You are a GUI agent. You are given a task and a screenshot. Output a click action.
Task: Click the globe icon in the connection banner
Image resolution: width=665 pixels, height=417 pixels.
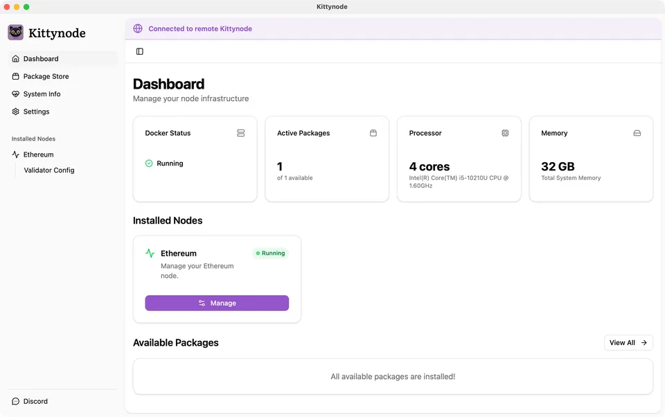pyautogui.click(x=137, y=28)
